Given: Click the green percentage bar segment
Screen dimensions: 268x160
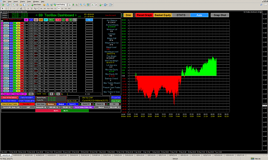Looking at the screenshot, I should [75, 111].
